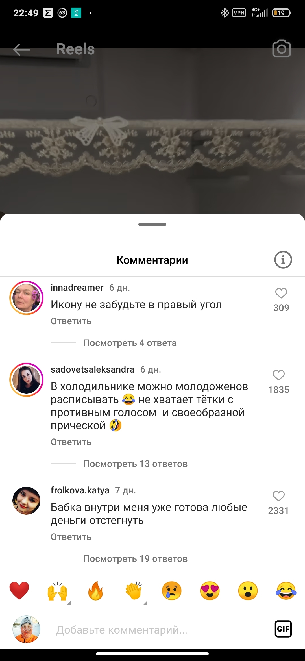Open the comments info icon
This screenshot has height=661, width=305.
point(283,260)
